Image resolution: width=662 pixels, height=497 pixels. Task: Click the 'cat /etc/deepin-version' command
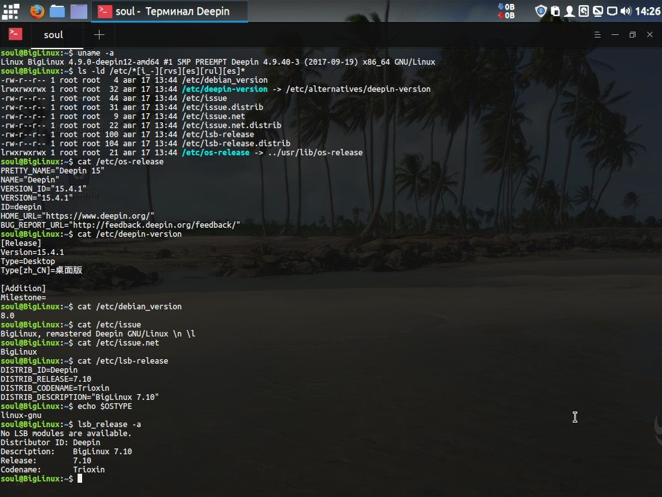[129, 234]
